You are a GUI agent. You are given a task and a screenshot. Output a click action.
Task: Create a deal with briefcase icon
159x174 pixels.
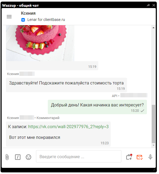(129, 157)
